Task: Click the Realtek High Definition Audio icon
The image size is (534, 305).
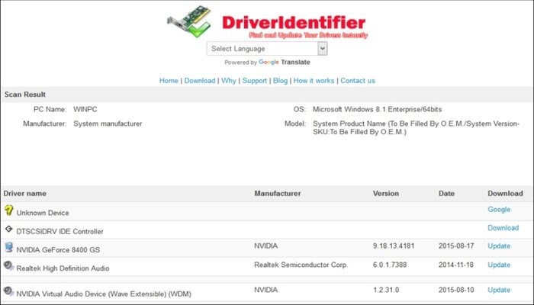Action: [8, 265]
